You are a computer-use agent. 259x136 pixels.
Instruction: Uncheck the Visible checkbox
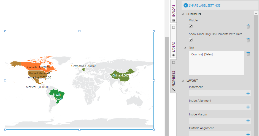(191, 26)
